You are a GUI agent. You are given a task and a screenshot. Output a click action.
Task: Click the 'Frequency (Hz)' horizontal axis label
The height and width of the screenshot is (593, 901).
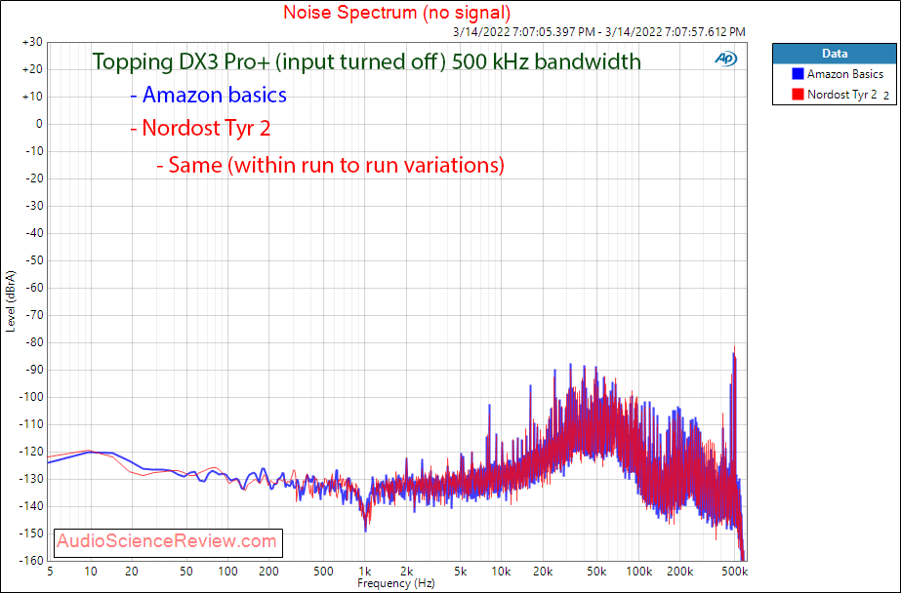click(x=396, y=584)
